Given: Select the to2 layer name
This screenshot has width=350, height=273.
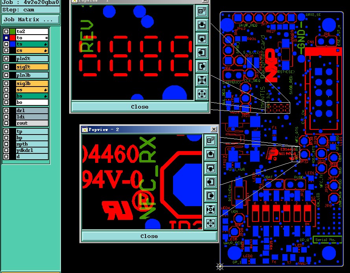Looking at the screenshot, I should 32,31.
